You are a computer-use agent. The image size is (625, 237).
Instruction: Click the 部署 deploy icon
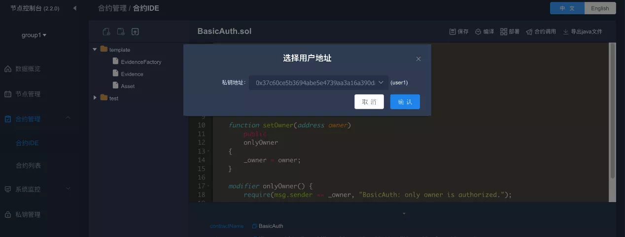click(x=504, y=31)
